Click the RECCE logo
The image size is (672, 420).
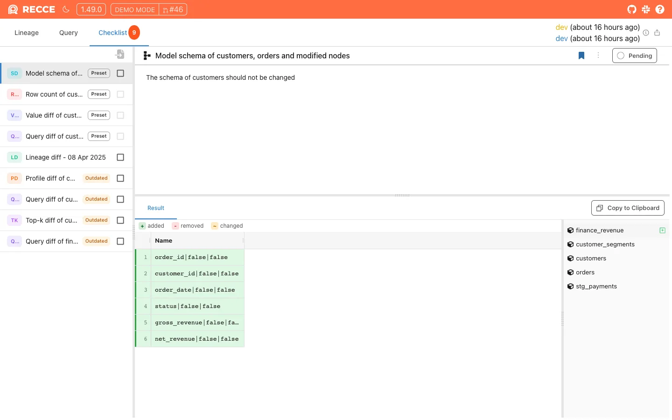pos(32,9)
